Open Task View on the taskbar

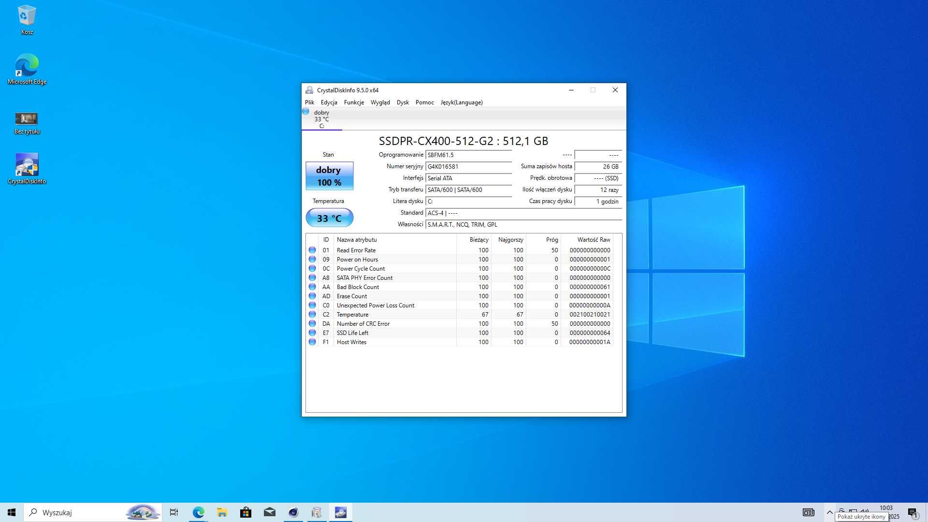174,512
